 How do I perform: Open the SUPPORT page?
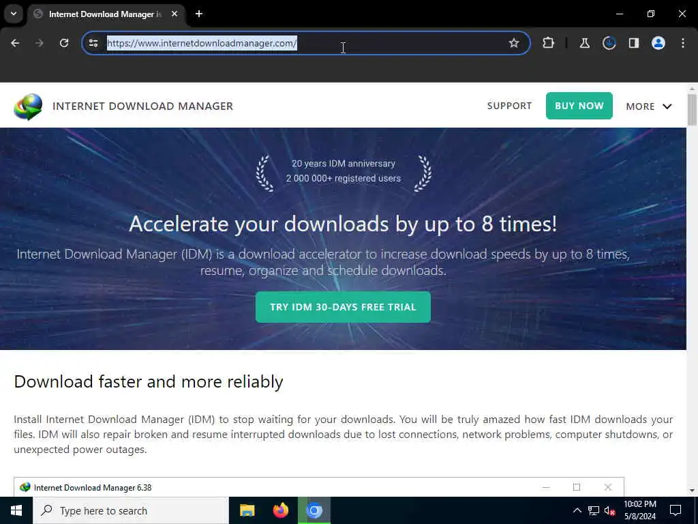click(x=509, y=106)
